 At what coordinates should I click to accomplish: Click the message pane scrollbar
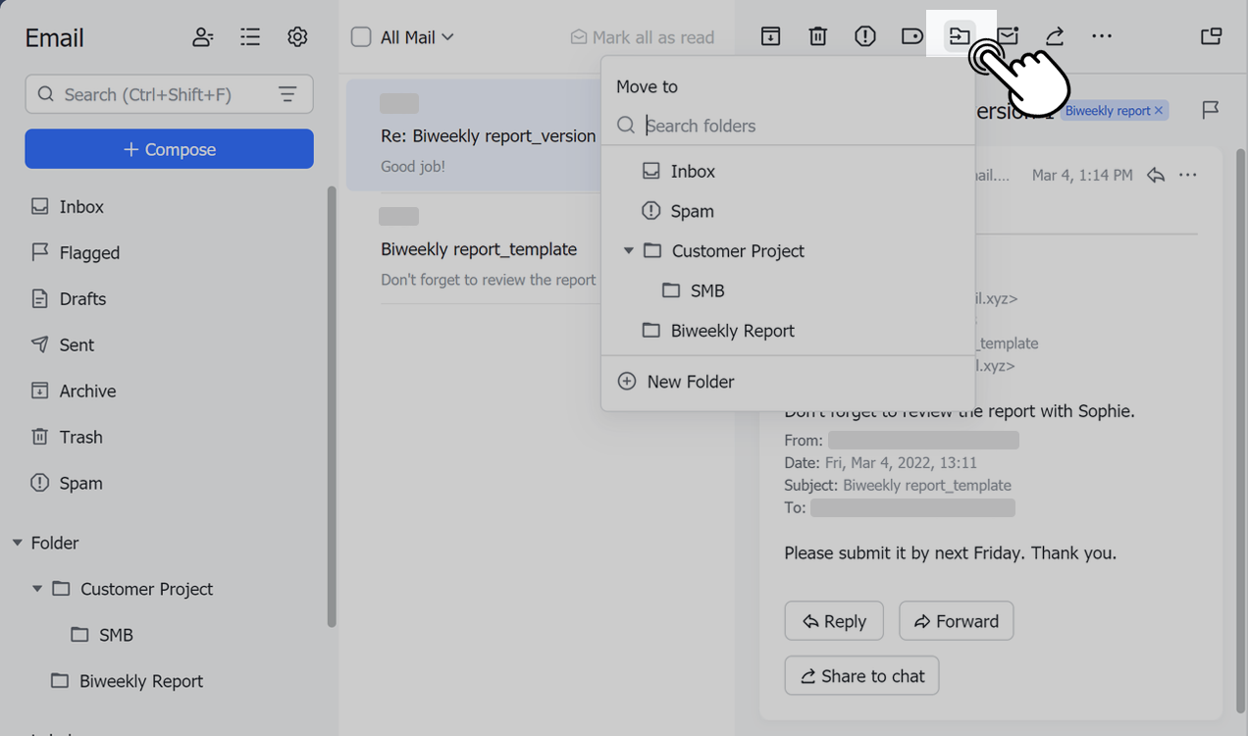(x=1240, y=432)
